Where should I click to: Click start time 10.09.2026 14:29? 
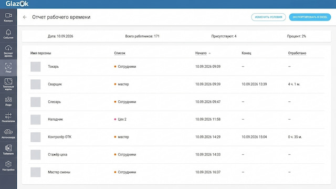tap(208, 137)
